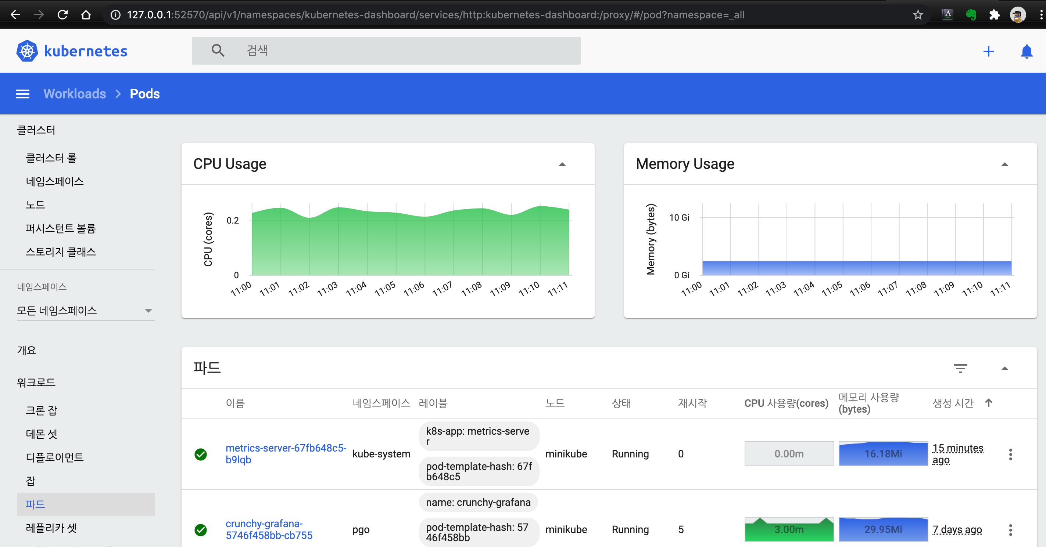Bookmark page with the star icon
Screen dimensions: 1046x547
pyautogui.click(x=918, y=15)
